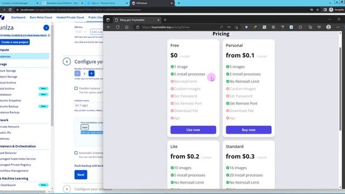Close the Bảng giá TinyInstaller tab

point(158,20)
